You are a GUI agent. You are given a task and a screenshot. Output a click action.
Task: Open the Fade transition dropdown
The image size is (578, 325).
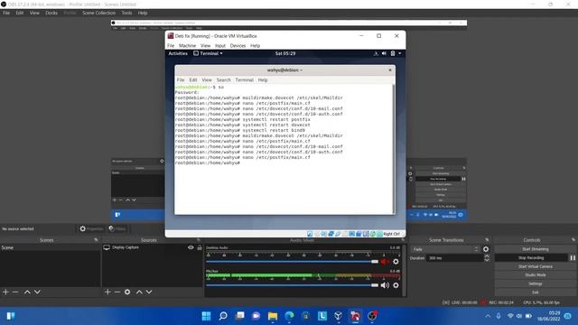(x=445, y=249)
